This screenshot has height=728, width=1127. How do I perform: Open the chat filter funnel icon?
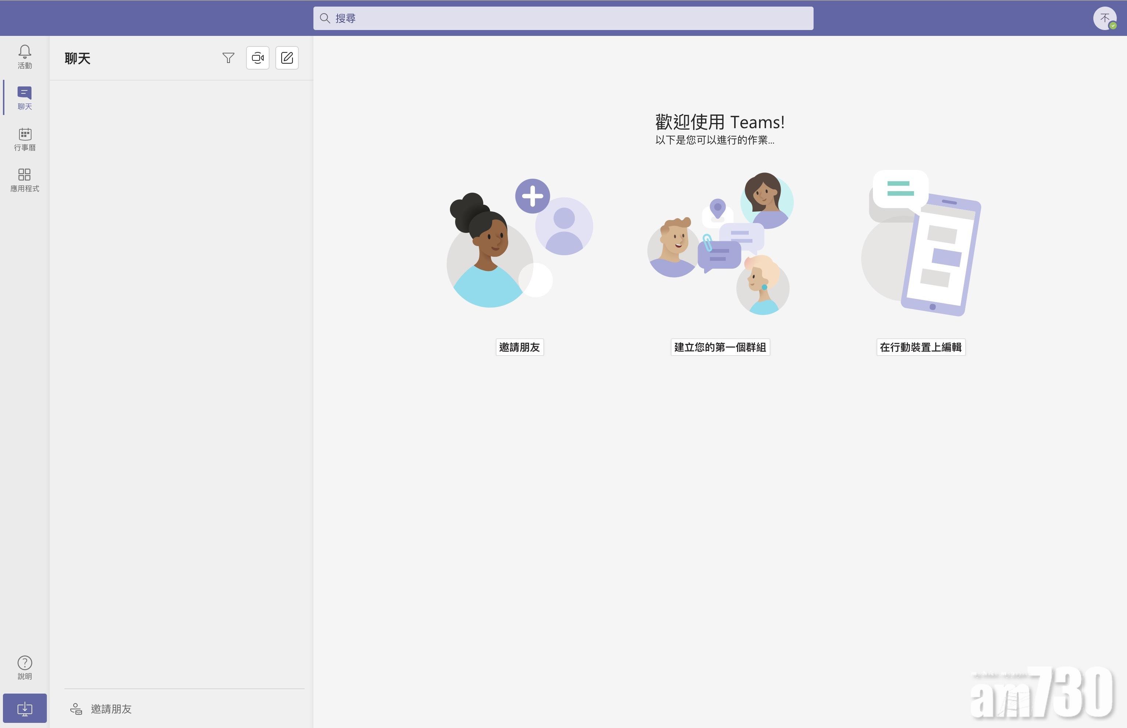[x=228, y=57]
